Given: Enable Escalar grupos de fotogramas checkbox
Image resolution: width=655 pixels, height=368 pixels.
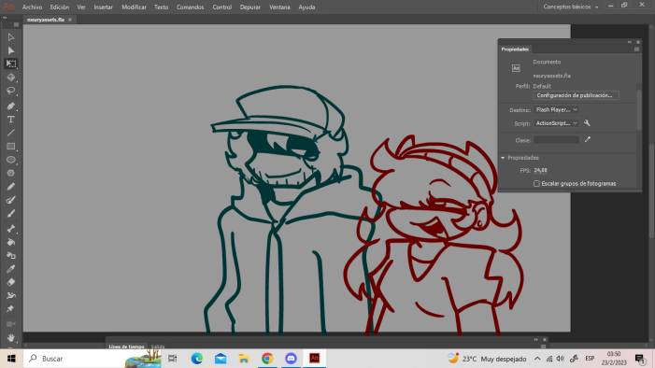Looking at the screenshot, I should pyautogui.click(x=536, y=183).
